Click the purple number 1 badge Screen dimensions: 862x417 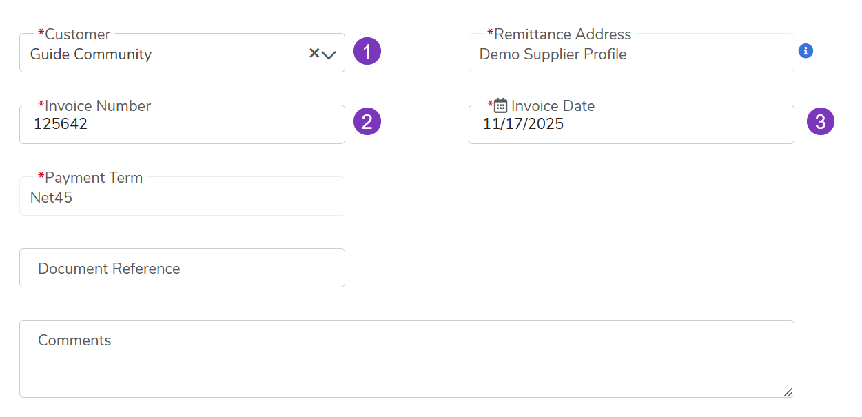[367, 52]
